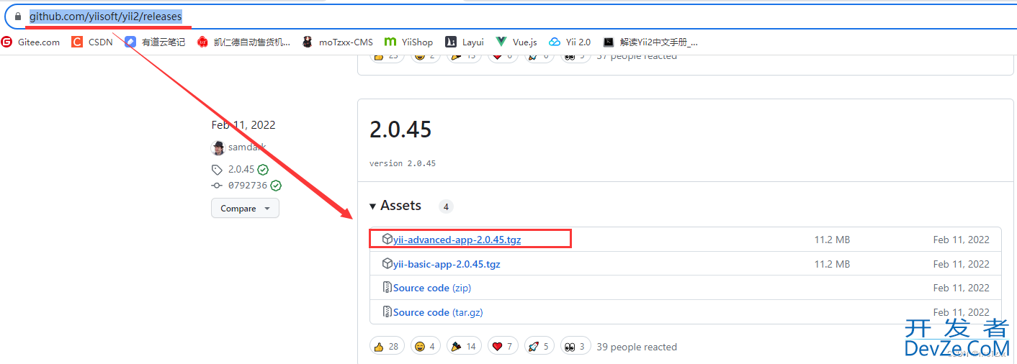The image size is (1017, 364).
Task: Click 11.2 MB size of yii-advanced-app row
Action: pyautogui.click(x=832, y=240)
